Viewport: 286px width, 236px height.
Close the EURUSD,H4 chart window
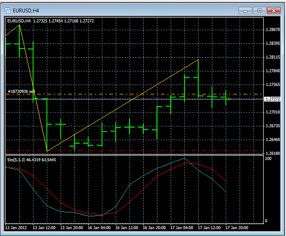click(274, 11)
